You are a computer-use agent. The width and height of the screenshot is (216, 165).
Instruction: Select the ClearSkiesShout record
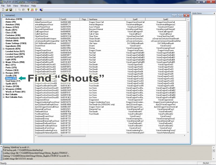click(x=110, y=36)
